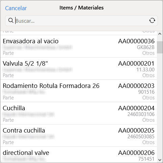Image resolution: width=163 pixels, height=163 pixels.
Task: Pick the Contra cuchilla item
Action: pos(78,136)
